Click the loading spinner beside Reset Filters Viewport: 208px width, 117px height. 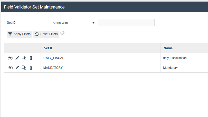(x=62, y=33)
